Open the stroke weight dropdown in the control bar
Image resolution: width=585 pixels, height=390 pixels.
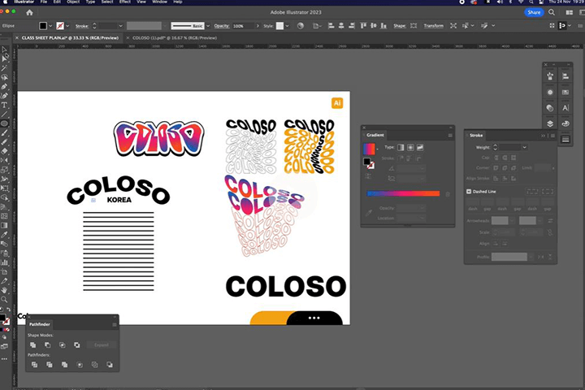[120, 26]
